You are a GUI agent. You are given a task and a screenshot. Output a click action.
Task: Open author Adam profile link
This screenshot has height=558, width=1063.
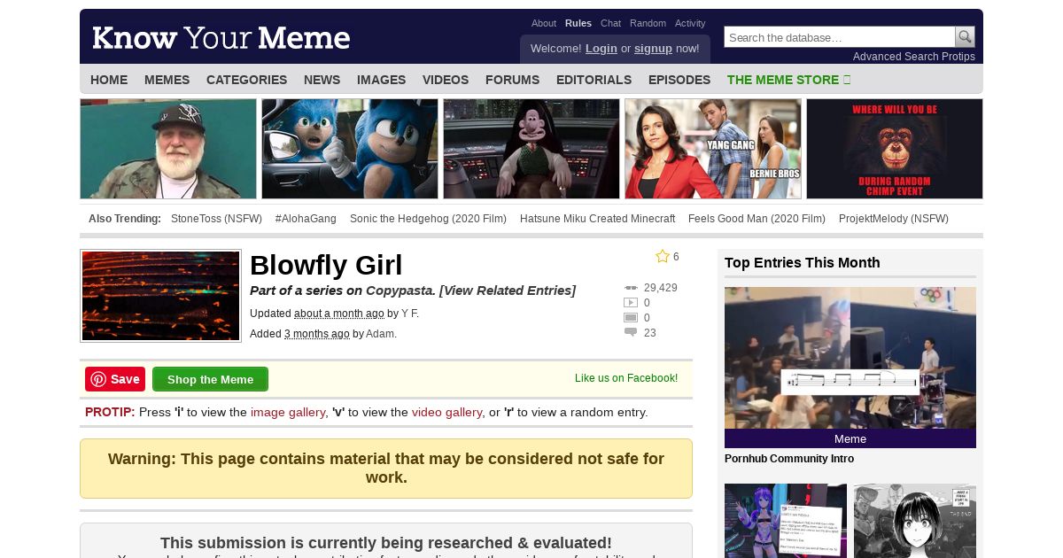click(x=381, y=334)
